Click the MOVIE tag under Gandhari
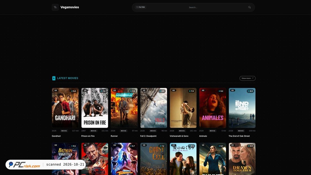This screenshot has height=175, width=311. tap(64, 131)
